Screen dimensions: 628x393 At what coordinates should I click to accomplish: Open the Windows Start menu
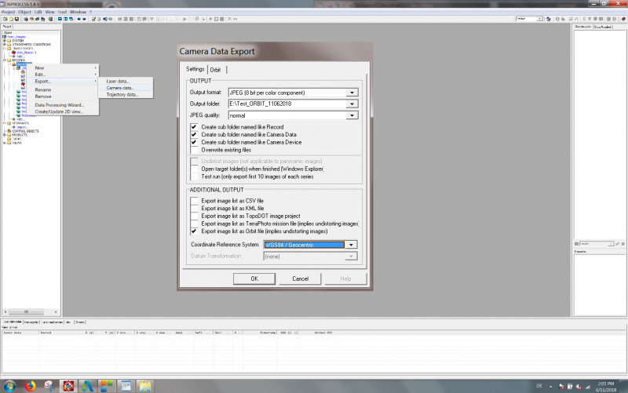(x=10, y=386)
